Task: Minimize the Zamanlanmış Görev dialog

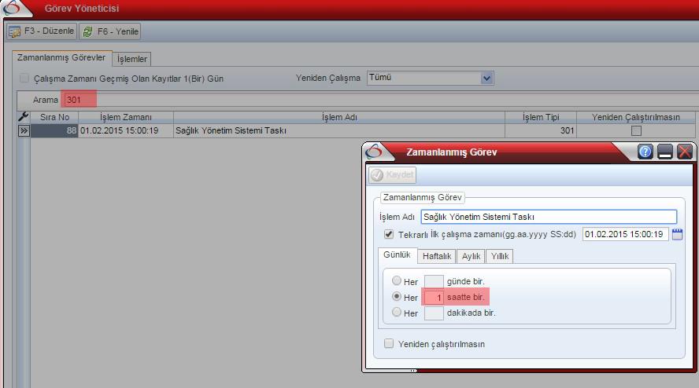Action: [x=665, y=152]
